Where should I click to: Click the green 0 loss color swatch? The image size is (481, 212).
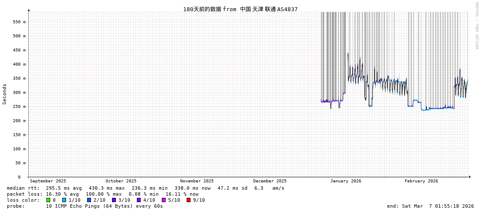[48, 200]
